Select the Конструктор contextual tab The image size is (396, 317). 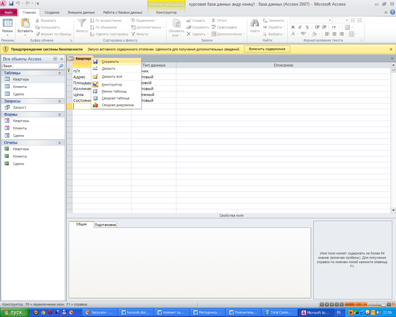point(166,12)
